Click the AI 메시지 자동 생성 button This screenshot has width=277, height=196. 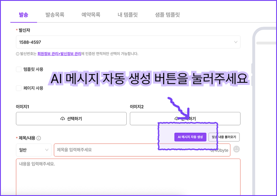coord(190,137)
